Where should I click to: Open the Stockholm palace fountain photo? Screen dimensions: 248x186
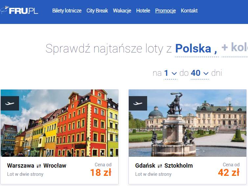pos(188,123)
